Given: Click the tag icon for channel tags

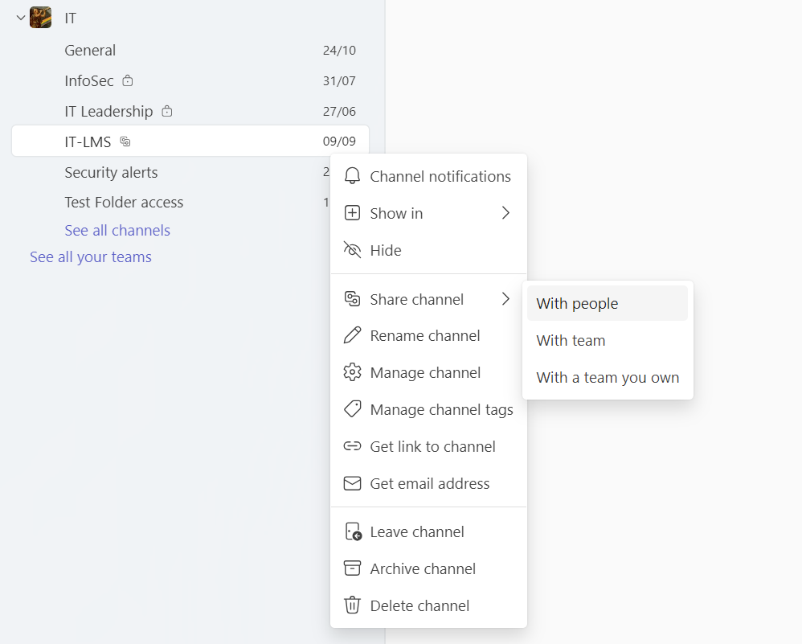Looking at the screenshot, I should (x=352, y=410).
